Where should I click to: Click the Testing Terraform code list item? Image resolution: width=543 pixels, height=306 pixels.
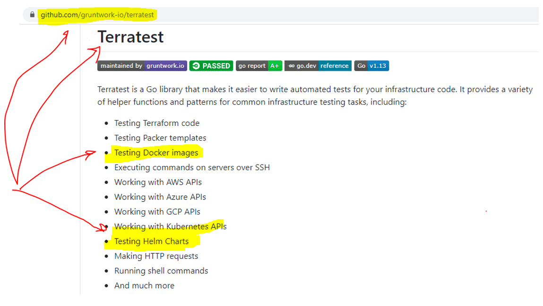point(156,123)
